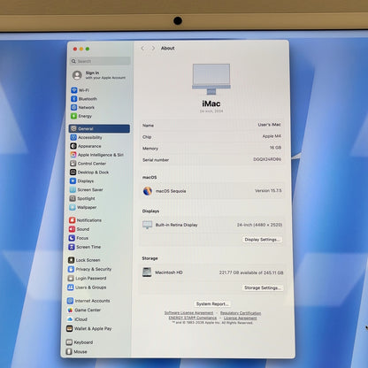Select the Screen Time icon
368x368 pixels.
[72, 247]
